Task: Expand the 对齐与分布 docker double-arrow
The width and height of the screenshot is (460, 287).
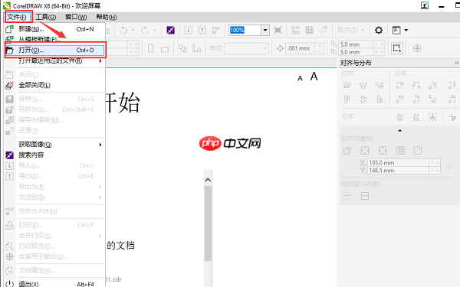Action: (x=456, y=63)
